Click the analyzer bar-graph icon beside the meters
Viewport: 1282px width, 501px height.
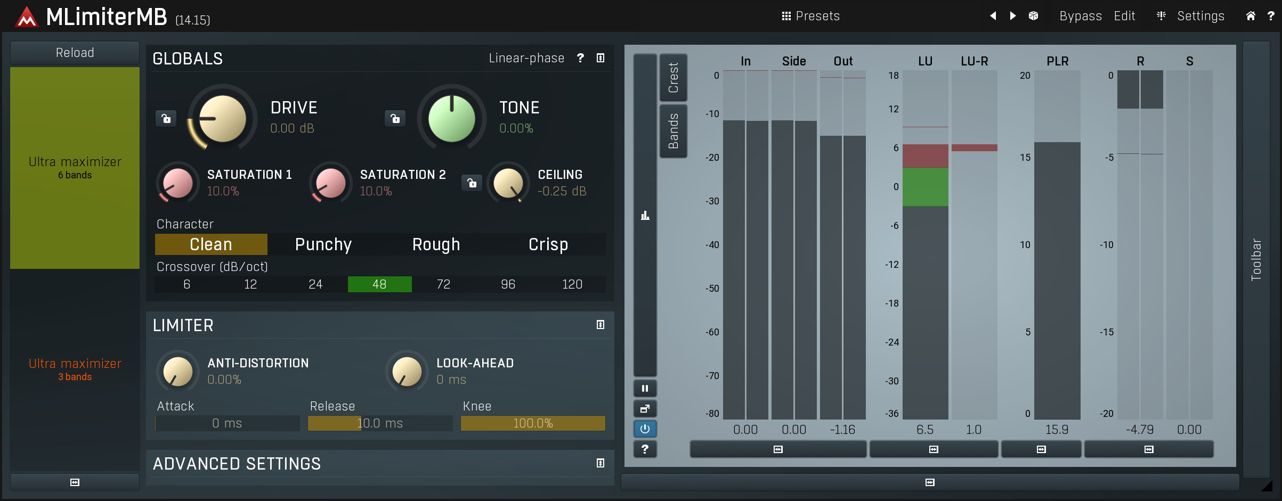tap(645, 215)
